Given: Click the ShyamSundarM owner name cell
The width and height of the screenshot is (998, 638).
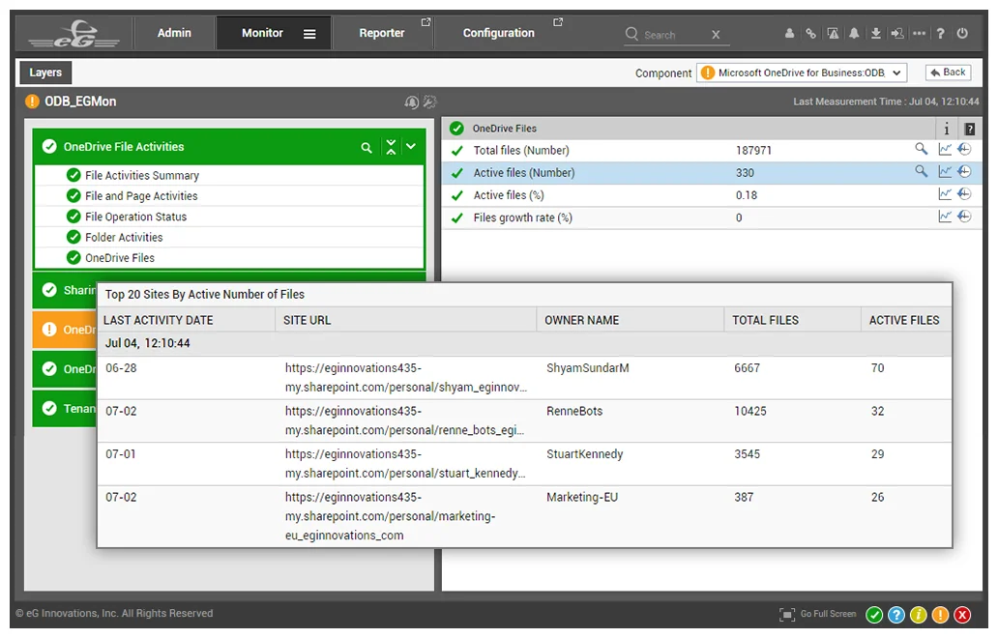Looking at the screenshot, I should [x=587, y=368].
